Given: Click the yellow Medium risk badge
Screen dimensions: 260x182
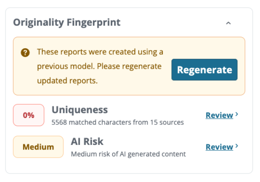Looking at the screenshot, I should [x=38, y=147].
